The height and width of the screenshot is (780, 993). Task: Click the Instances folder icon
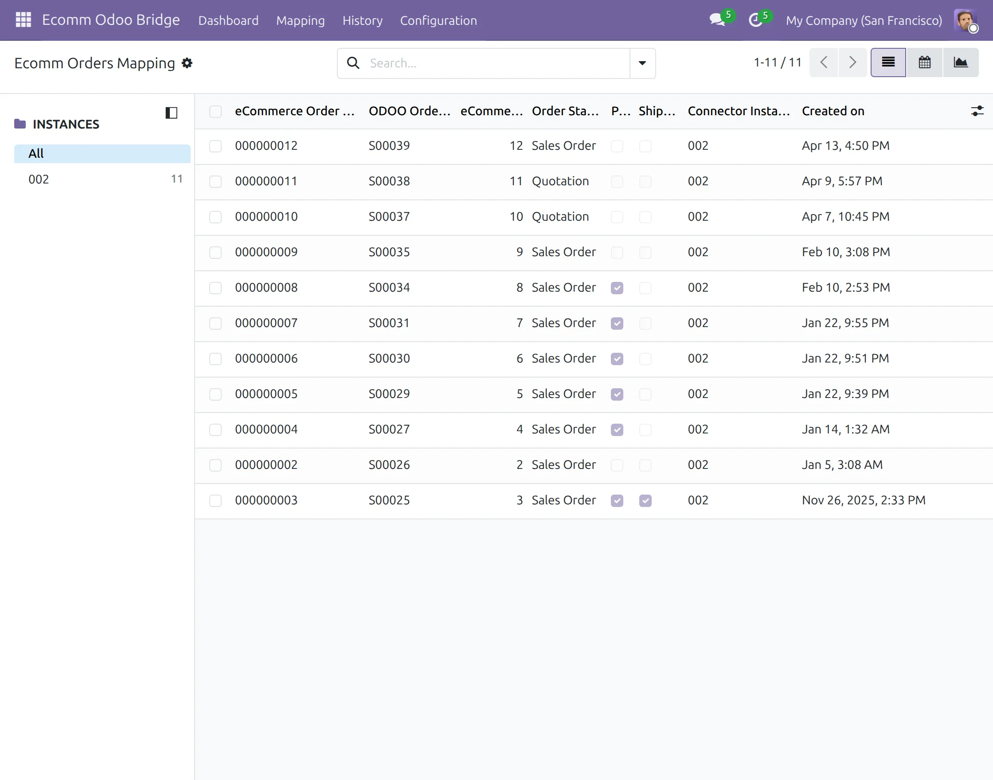click(x=20, y=124)
